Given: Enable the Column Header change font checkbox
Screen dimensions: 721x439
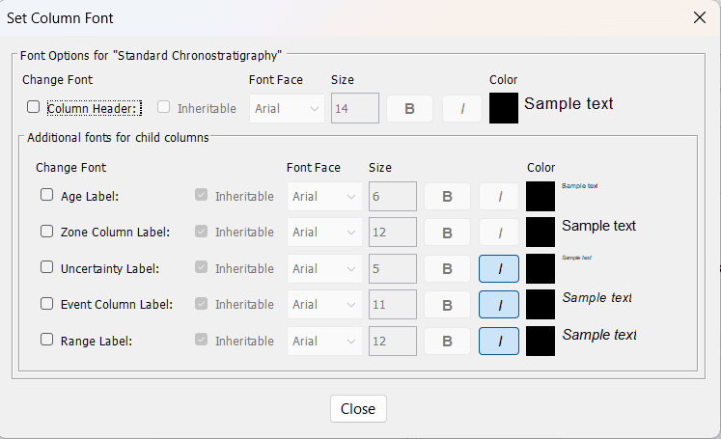Looking at the screenshot, I should pos(34,108).
